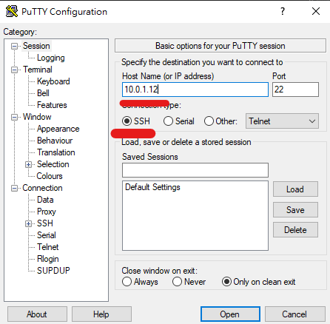The height and width of the screenshot is (324, 330).
Task: Select Default Settings in saved sessions list
Action: (152, 187)
